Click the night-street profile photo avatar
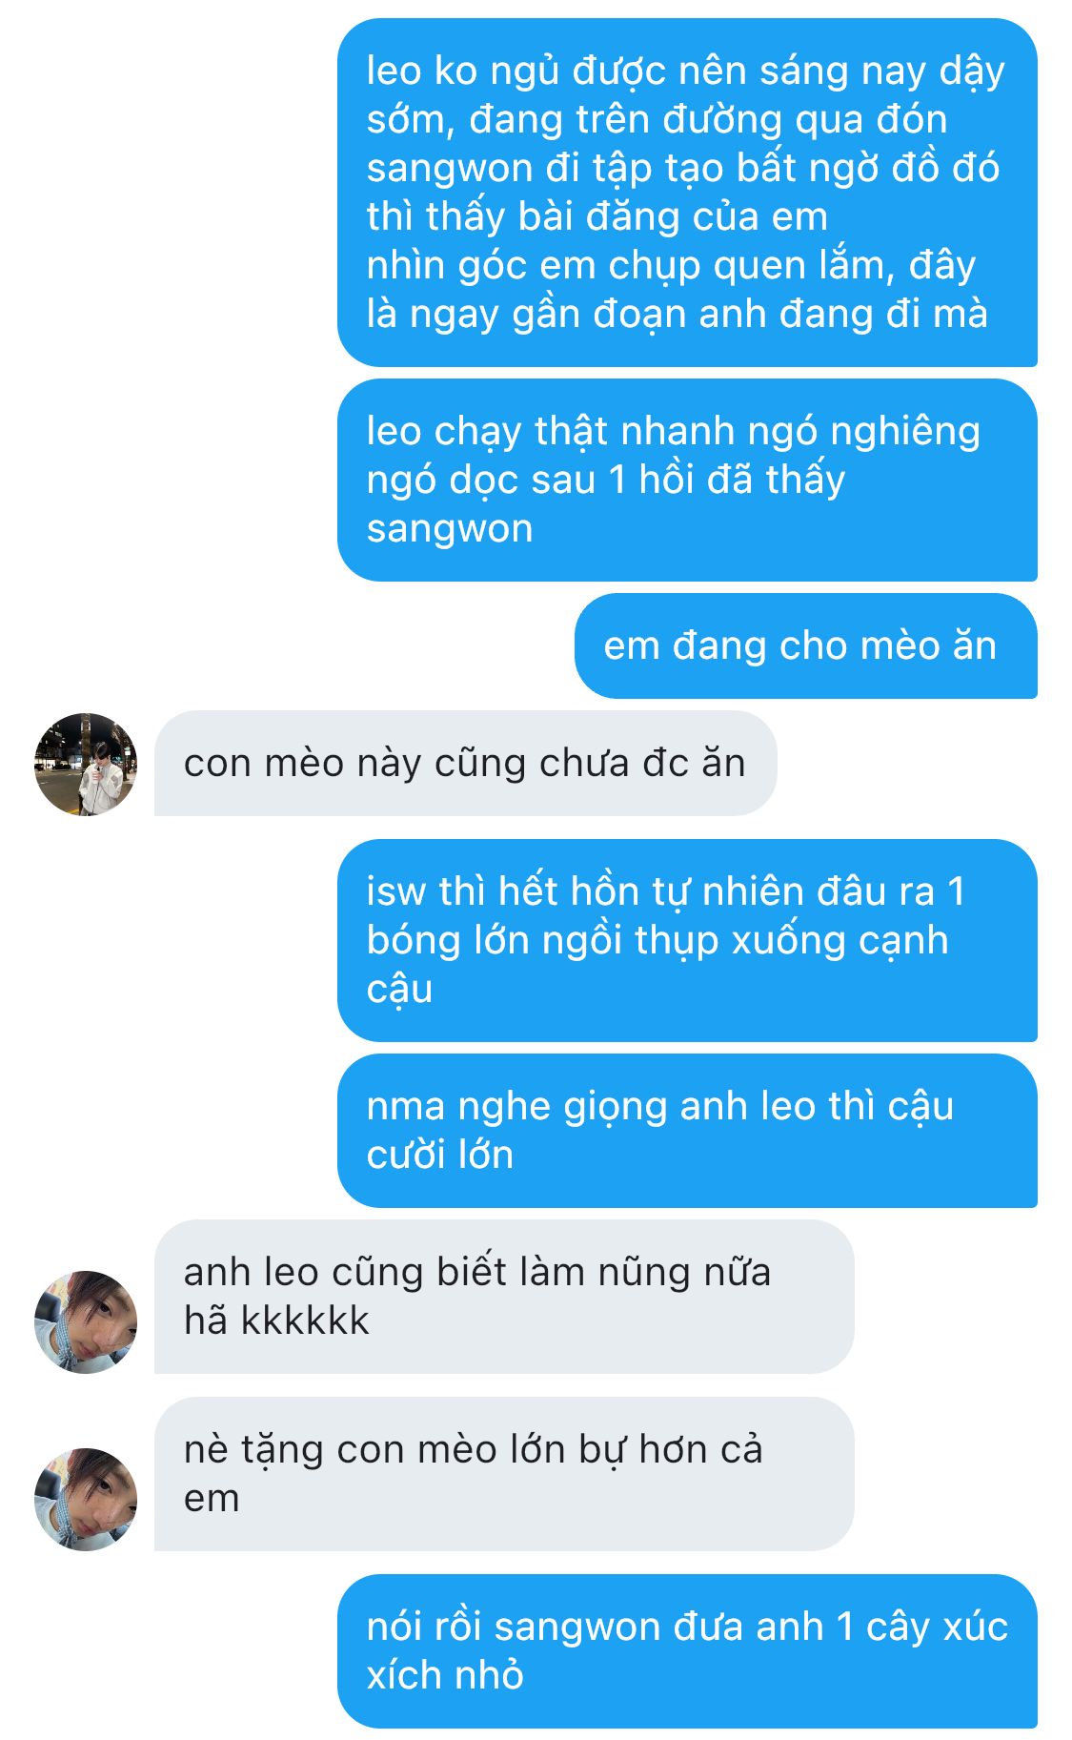Image resolution: width=1072 pixels, height=1740 pixels. 86,764
